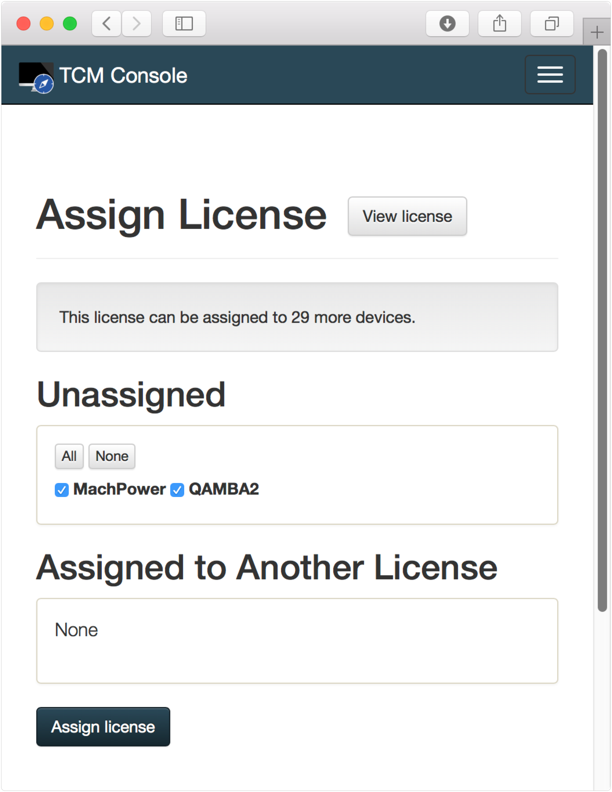This screenshot has height=792, width=612.
Task: Open the hamburger menu
Action: tap(550, 75)
